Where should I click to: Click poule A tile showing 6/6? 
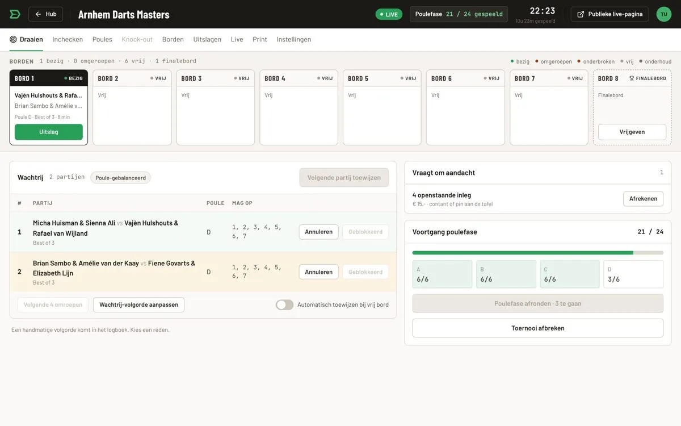tap(442, 274)
